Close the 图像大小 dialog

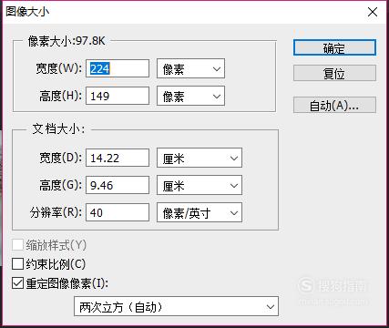[x=373, y=12]
